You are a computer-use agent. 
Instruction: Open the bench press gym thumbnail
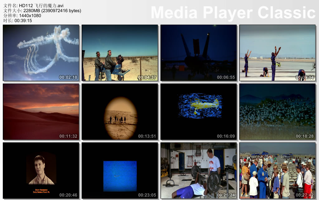198,170
